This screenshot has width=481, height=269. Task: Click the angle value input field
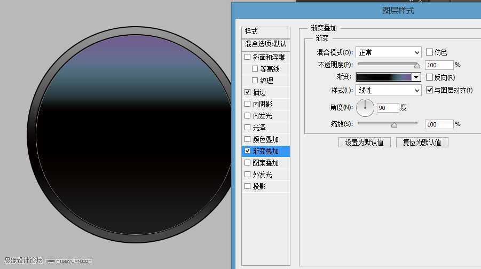point(388,107)
